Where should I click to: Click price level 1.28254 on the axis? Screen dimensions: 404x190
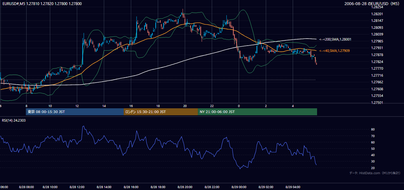[x=377, y=7]
